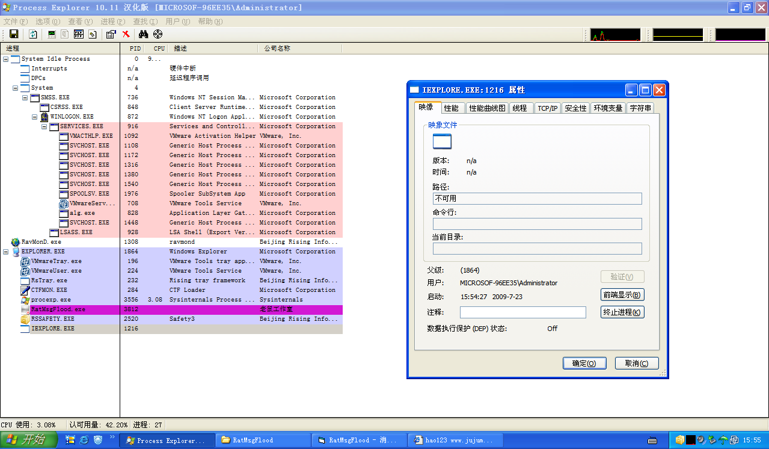Switch to the 性能 tab
This screenshot has height=449, width=769.
click(x=451, y=108)
